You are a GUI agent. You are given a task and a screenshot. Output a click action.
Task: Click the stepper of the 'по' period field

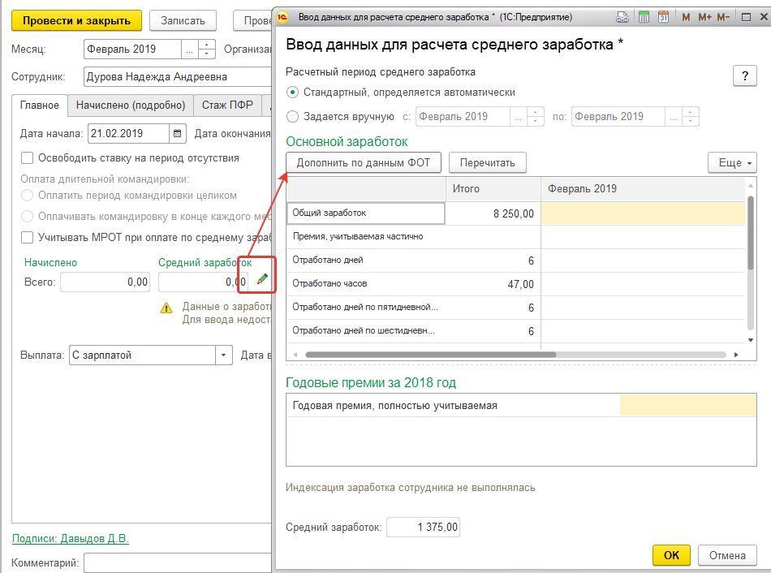[690, 117]
